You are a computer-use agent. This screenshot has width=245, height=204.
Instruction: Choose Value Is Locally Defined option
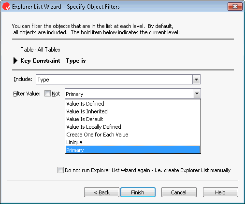click(x=133, y=127)
